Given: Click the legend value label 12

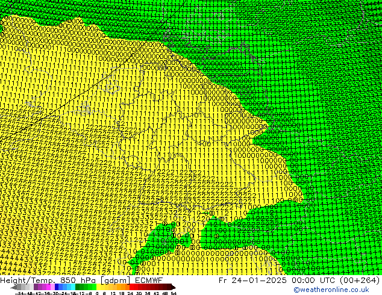Looking at the screenshot, I should pos(113,293).
